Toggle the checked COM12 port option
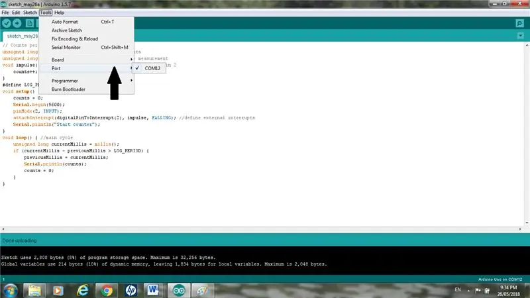Image resolution: width=530 pixels, height=298 pixels. point(149,68)
